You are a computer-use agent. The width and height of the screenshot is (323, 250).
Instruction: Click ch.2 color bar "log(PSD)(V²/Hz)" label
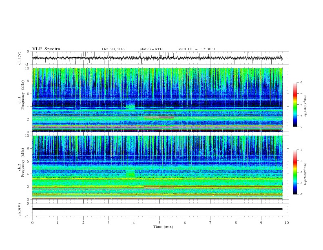306,174
